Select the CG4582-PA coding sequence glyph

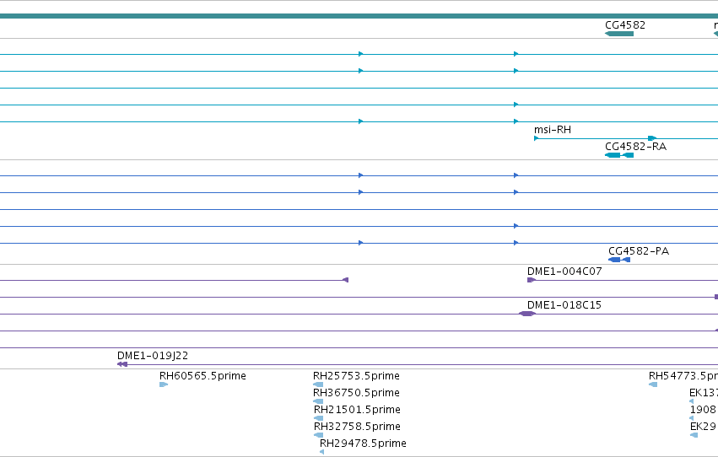coord(619,260)
